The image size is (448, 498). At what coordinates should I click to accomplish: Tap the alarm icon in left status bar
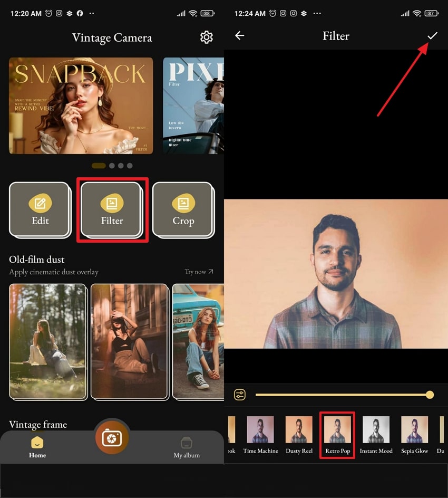(48, 13)
